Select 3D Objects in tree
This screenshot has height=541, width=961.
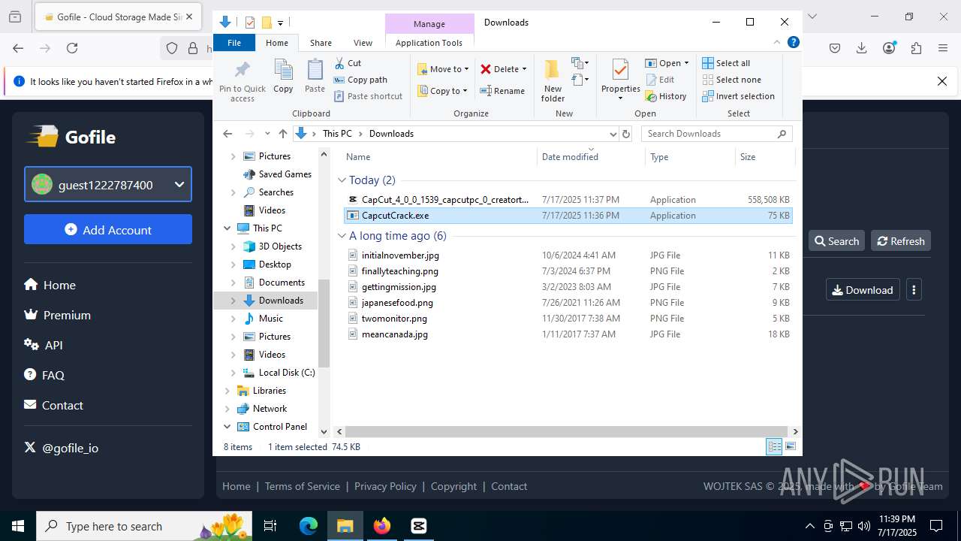click(280, 246)
